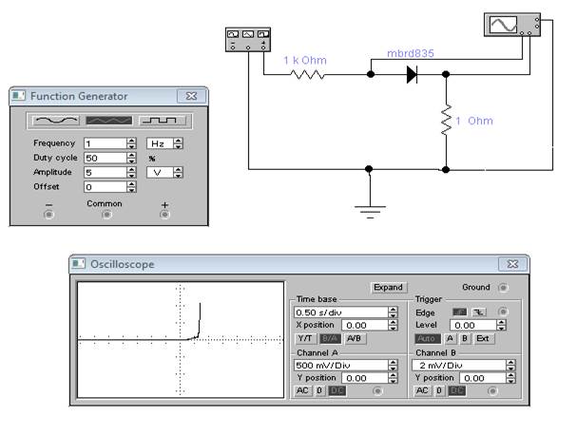
Task: Adjust Channel A Y position stepper
Action: pos(393,378)
